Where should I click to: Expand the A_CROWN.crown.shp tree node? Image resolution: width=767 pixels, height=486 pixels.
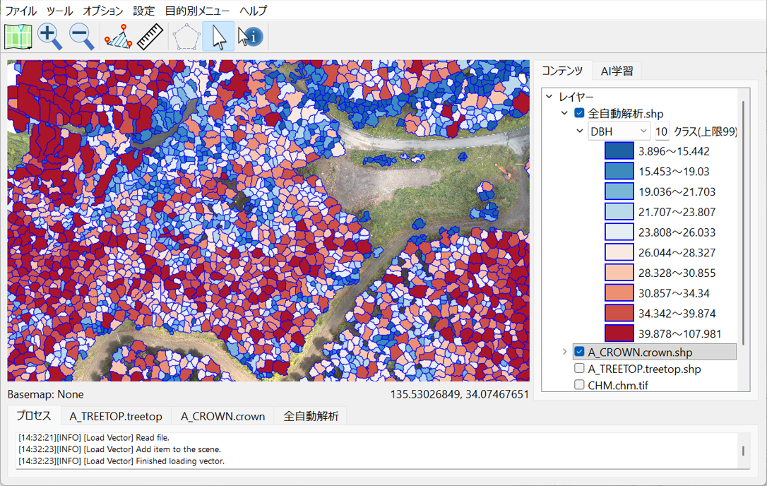point(564,352)
